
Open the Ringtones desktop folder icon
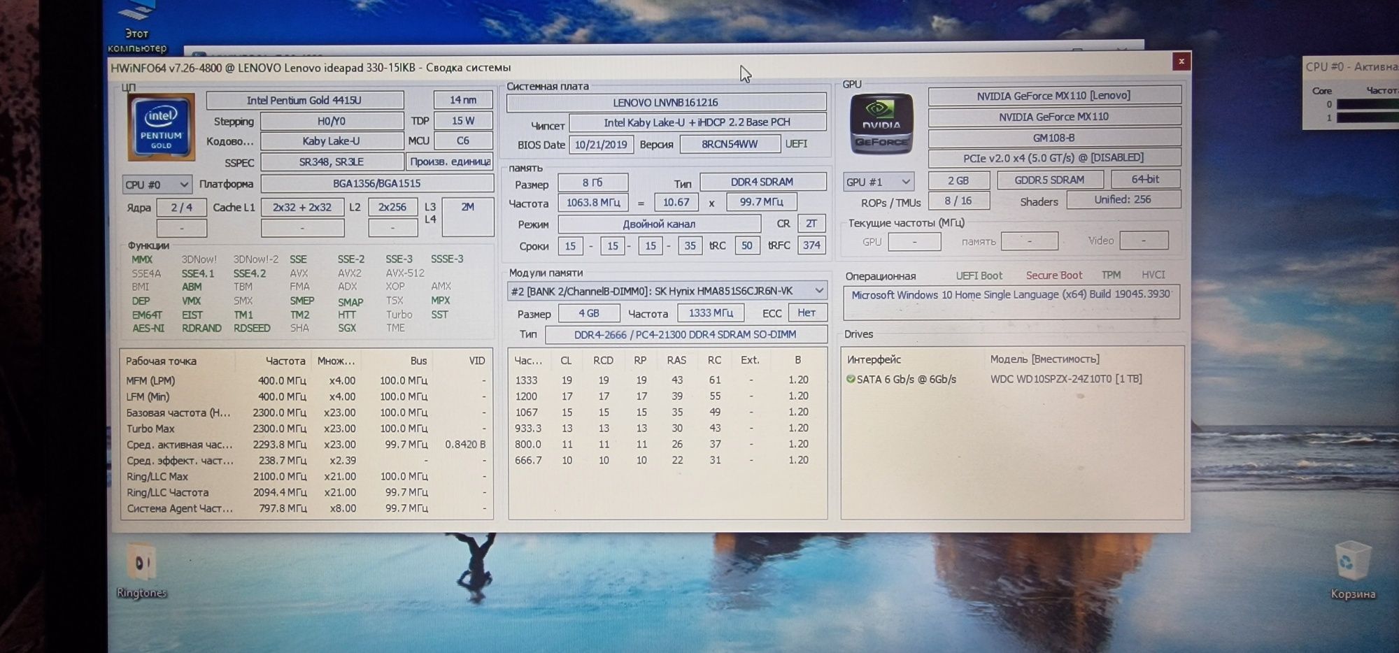pos(142,571)
